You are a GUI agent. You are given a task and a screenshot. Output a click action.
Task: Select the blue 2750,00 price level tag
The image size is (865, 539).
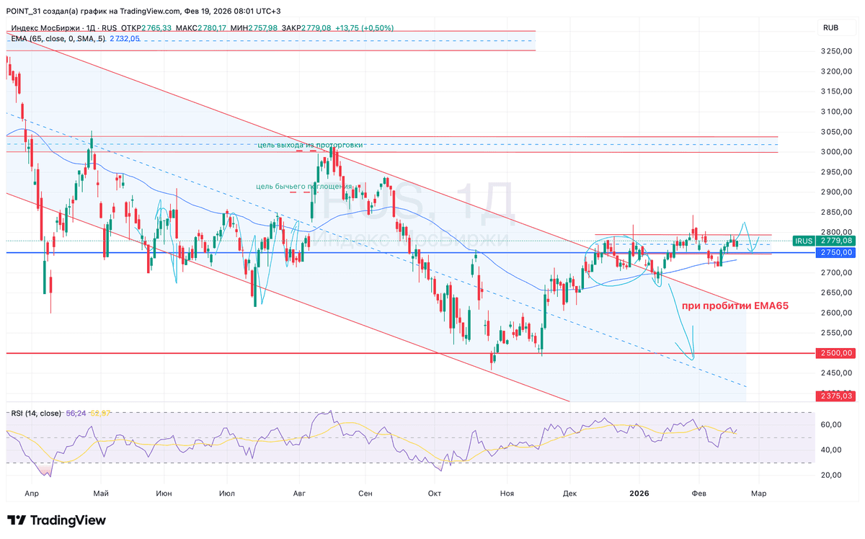[x=838, y=253]
